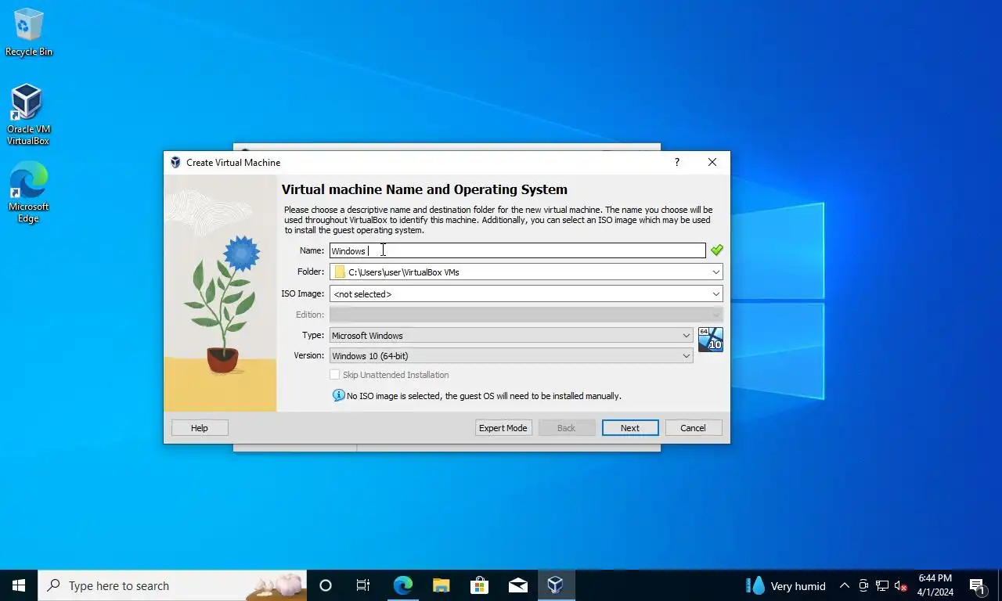
Task: Click the disabled Back button
Action: [x=566, y=428]
